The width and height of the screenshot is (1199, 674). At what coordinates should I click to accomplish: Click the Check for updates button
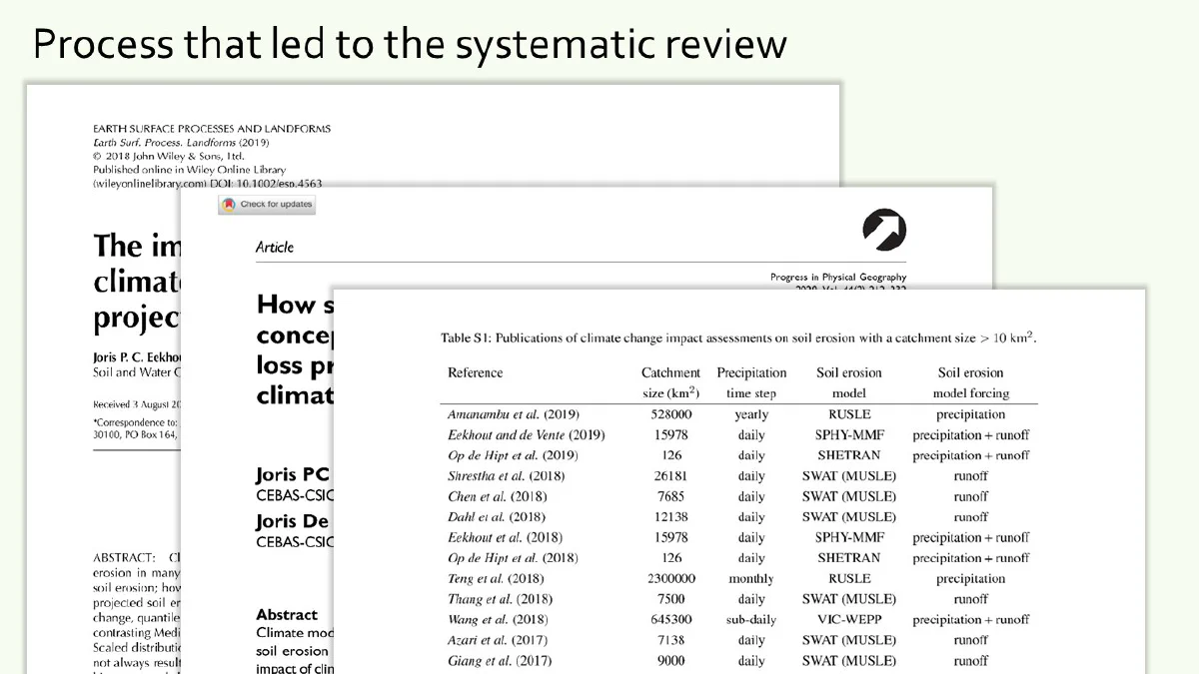tap(267, 205)
